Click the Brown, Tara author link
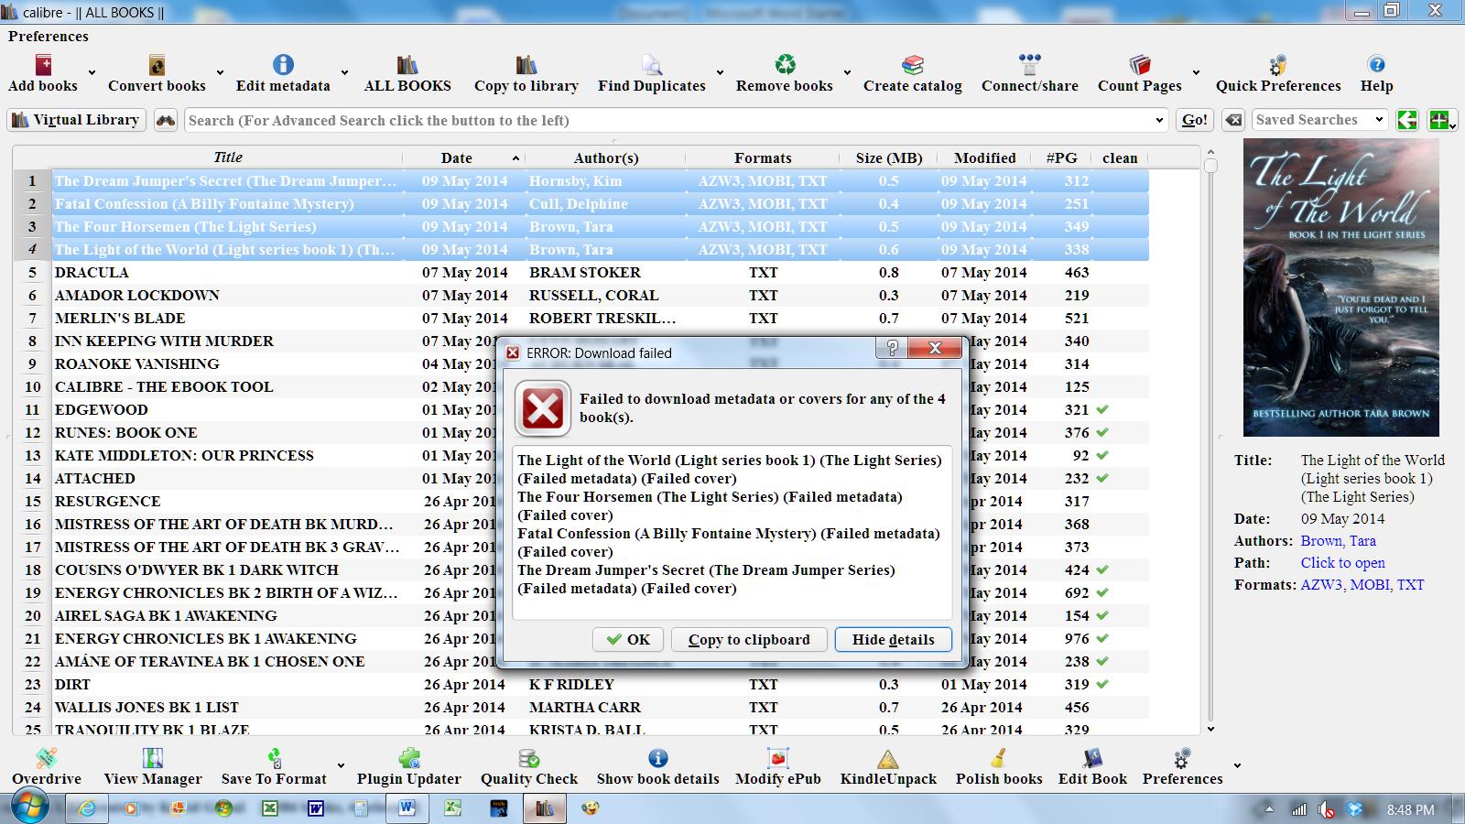Screen dimensions: 1465x824 pyautogui.click(x=1338, y=541)
